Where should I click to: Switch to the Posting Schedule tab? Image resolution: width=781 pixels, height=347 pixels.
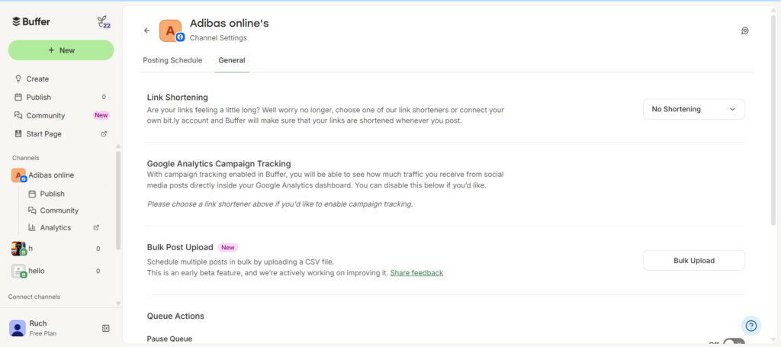pos(172,60)
